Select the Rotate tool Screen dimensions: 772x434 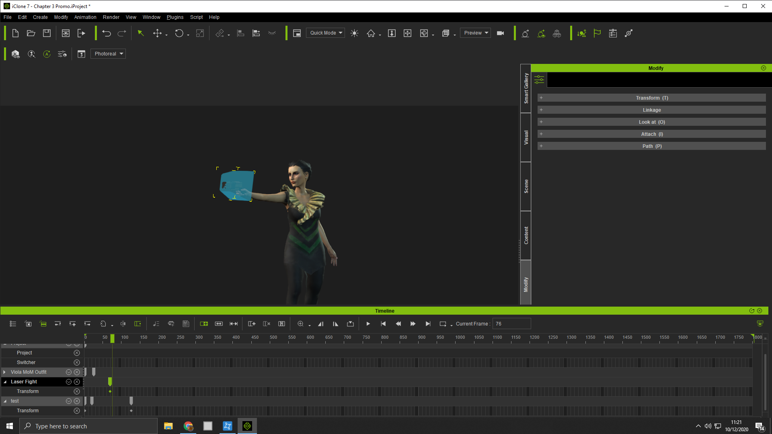(x=179, y=33)
